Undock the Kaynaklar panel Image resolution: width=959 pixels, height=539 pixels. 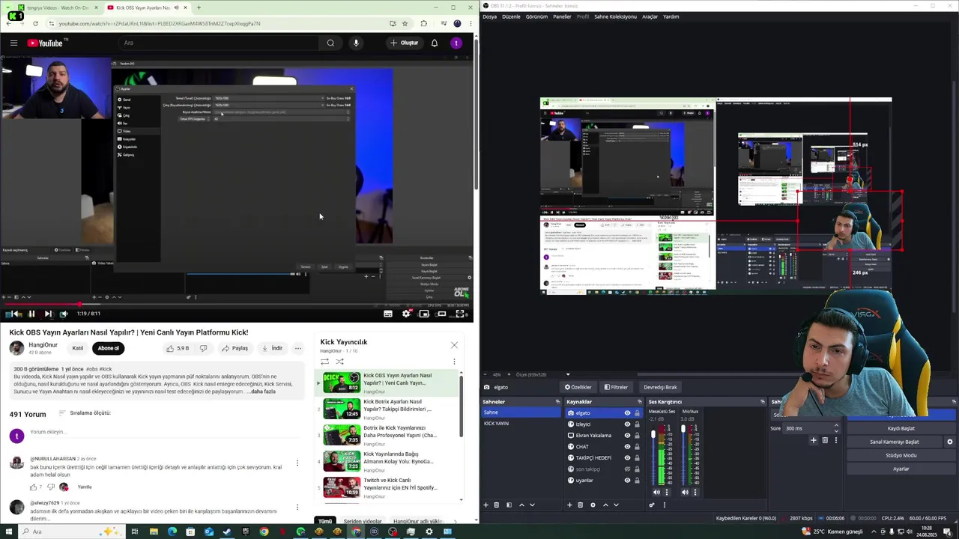coord(641,402)
